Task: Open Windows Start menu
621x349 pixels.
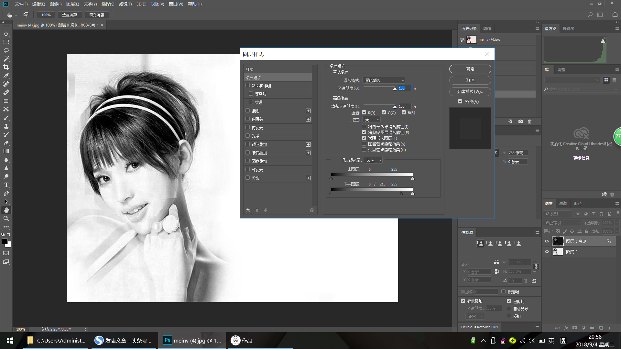Action: 10,341
